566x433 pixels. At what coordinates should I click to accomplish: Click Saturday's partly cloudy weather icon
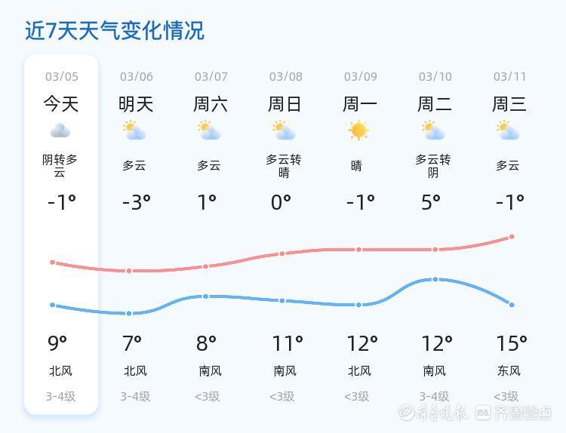click(x=209, y=131)
